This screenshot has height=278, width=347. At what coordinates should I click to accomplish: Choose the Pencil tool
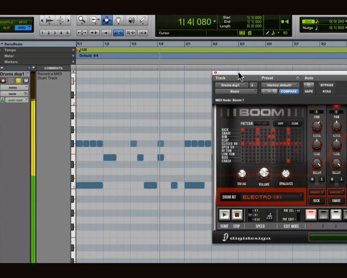point(142,20)
